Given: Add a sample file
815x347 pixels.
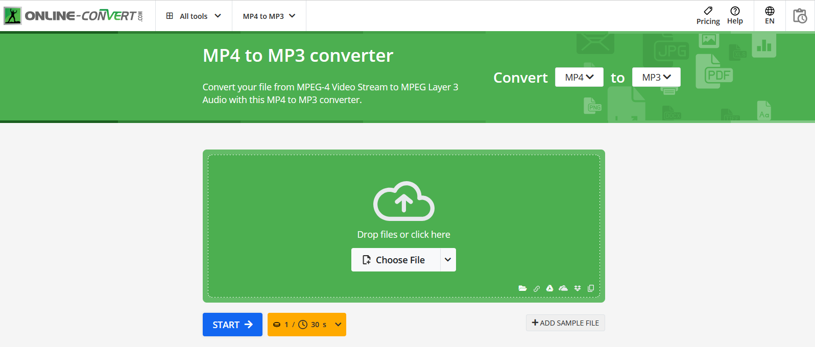Looking at the screenshot, I should click(565, 323).
